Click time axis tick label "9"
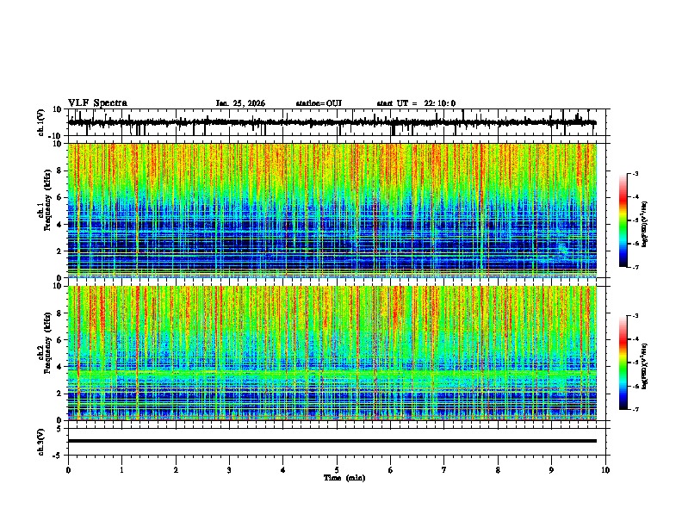Screen dimensions: 682x527 [x=551, y=470]
